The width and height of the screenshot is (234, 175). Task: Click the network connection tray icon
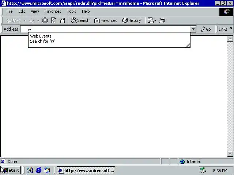tap(203, 170)
